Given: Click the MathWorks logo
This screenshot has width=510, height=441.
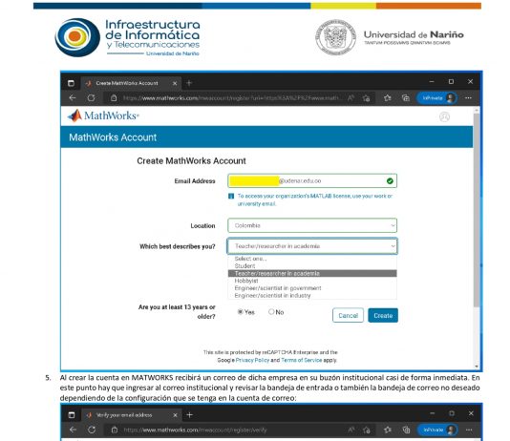Looking at the screenshot, I should click(103, 115).
